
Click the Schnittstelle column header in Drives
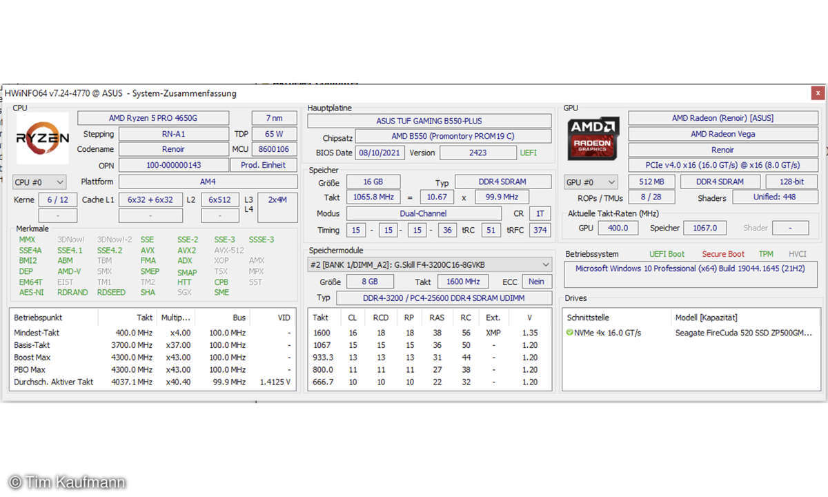click(589, 318)
